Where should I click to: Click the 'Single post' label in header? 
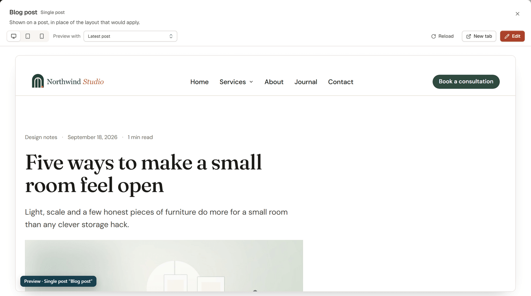[x=52, y=13]
